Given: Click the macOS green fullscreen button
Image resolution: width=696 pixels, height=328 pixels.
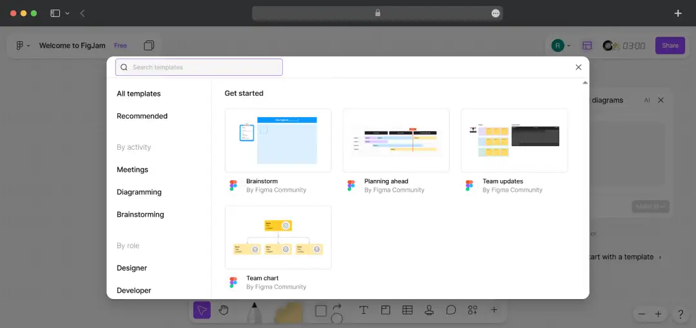Looking at the screenshot, I should pyautogui.click(x=34, y=14).
